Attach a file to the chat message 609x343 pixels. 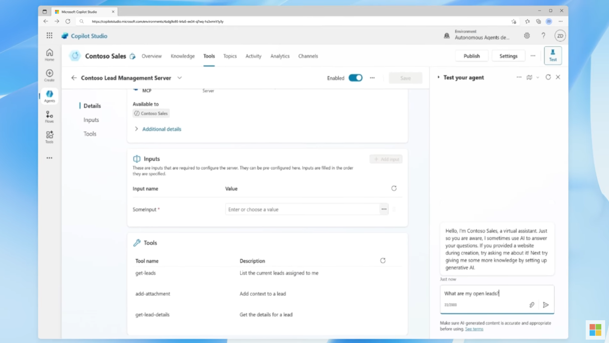532,305
